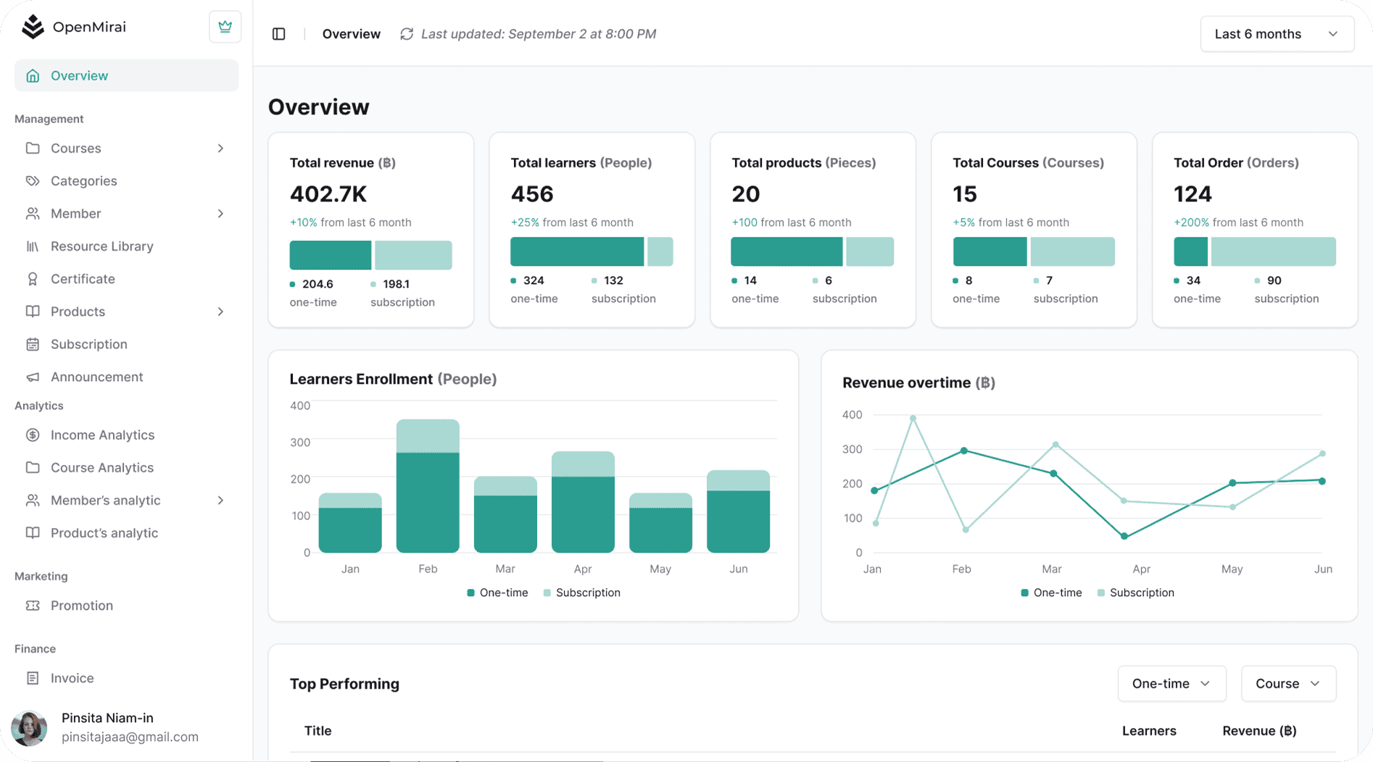This screenshot has width=1373, height=762.
Task: Go to Announcement in the sidebar
Action: 96,377
